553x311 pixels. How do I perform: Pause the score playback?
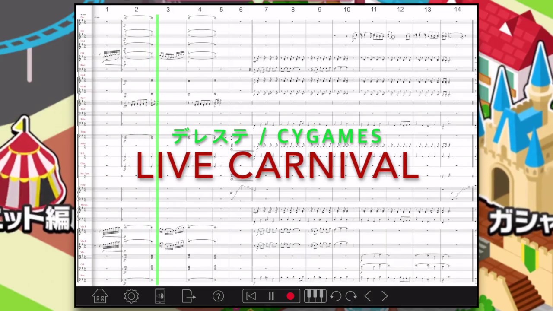271,296
